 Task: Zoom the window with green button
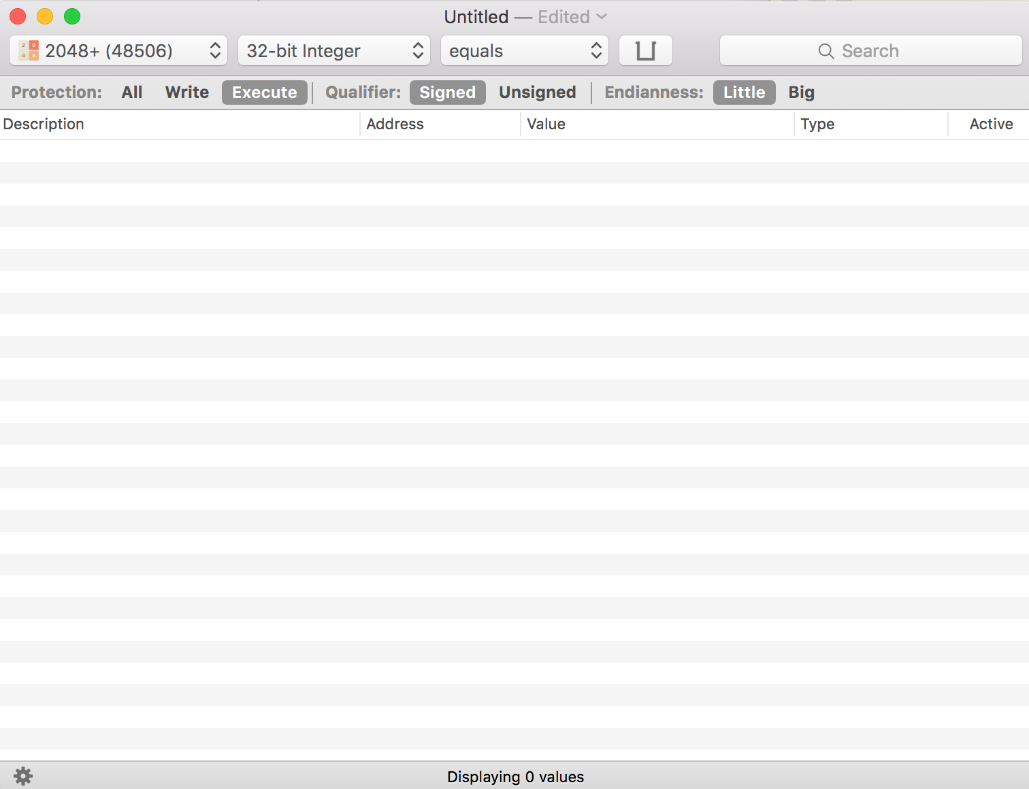click(72, 16)
